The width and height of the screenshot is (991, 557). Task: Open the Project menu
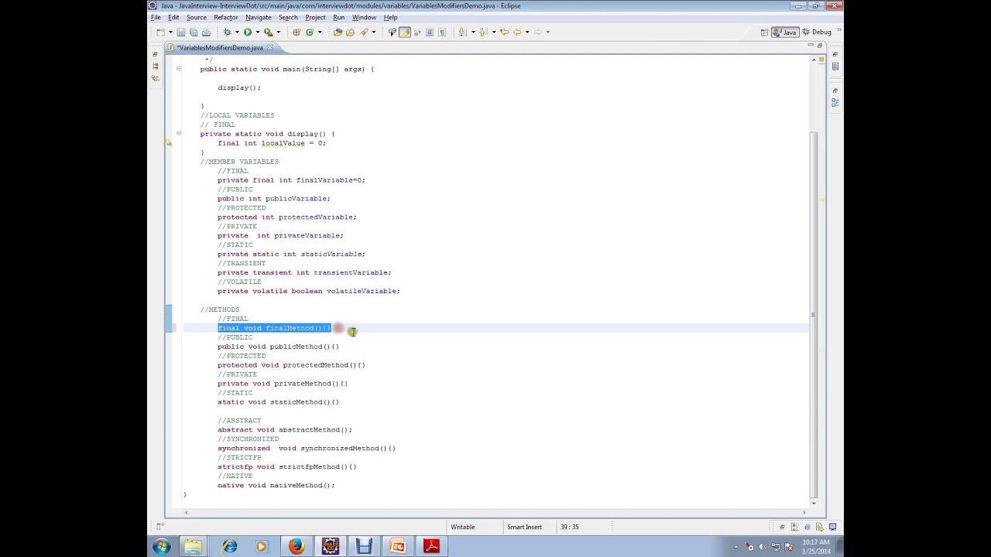tap(315, 18)
